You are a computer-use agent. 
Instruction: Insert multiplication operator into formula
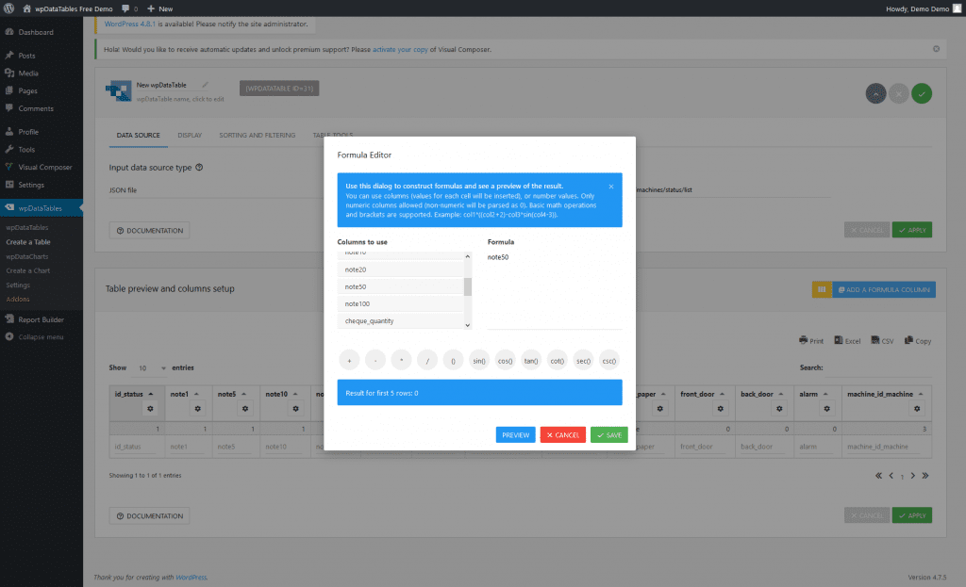[401, 361]
